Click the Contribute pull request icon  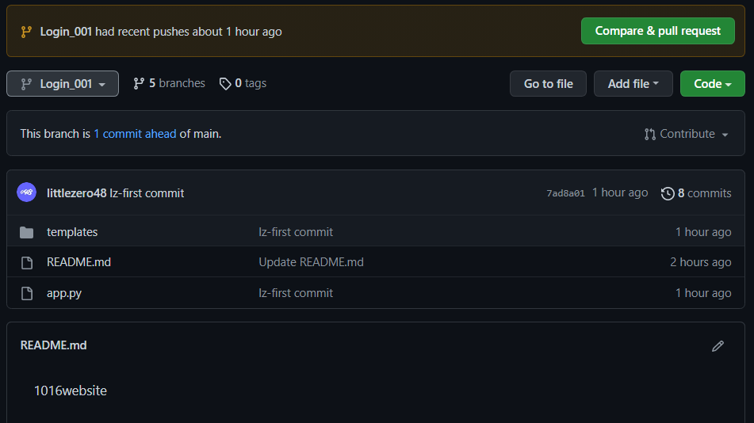649,134
